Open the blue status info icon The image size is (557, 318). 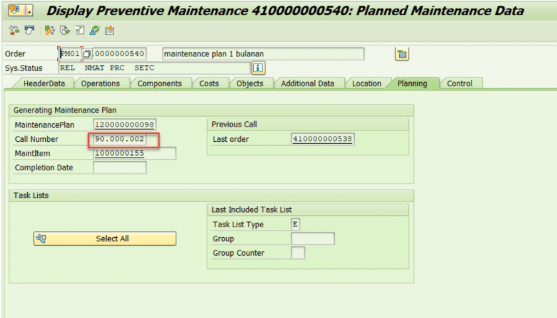click(258, 68)
